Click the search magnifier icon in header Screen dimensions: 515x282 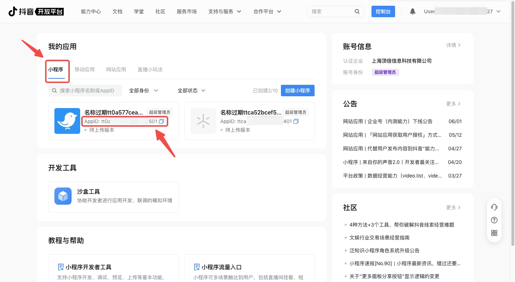point(357,11)
